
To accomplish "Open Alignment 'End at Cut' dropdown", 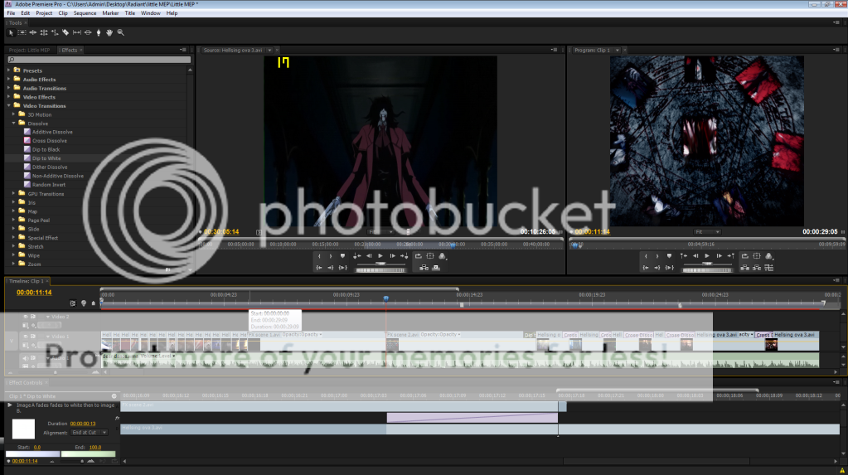I will tap(90, 433).
